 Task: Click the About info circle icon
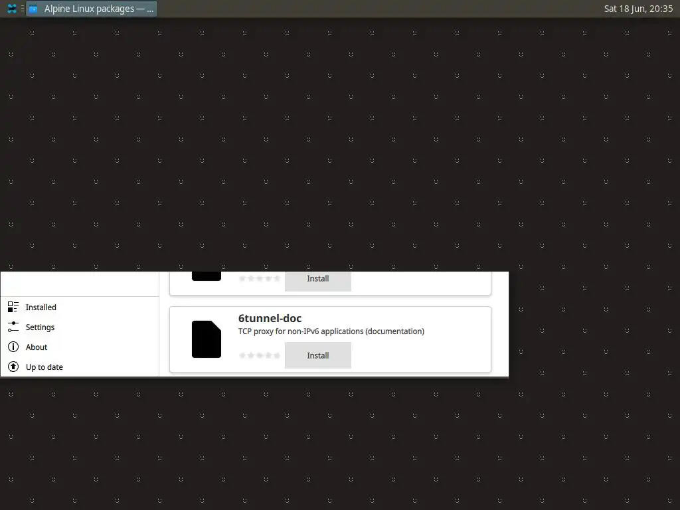(x=13, y=347)
